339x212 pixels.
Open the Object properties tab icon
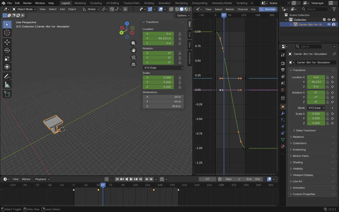[x=283, y=107]
